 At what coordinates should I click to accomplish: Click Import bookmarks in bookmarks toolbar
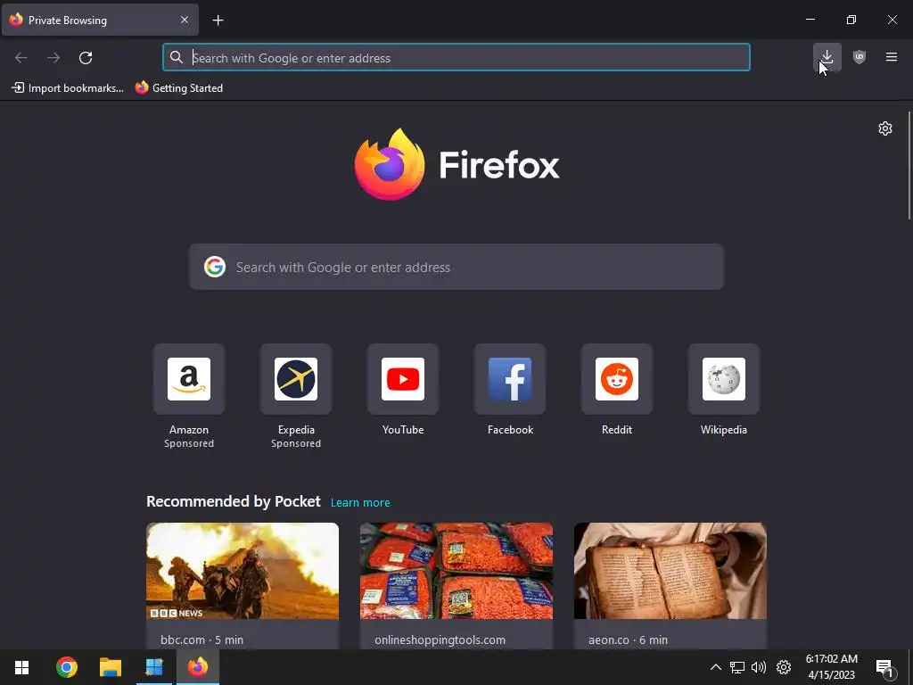coord(68,88)
